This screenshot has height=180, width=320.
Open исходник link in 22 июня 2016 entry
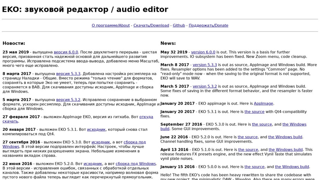(x=93, y=164)
